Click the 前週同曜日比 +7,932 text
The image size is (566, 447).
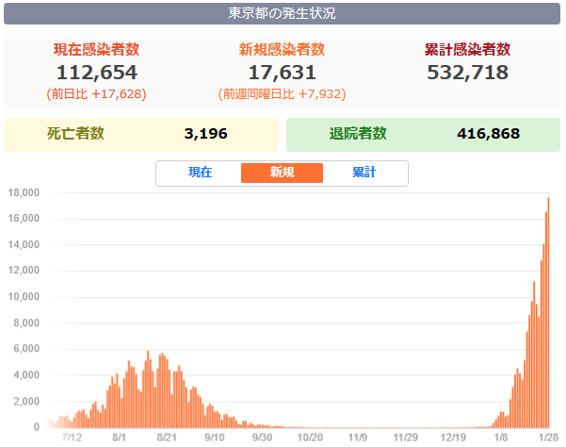[x=282, y=94]
